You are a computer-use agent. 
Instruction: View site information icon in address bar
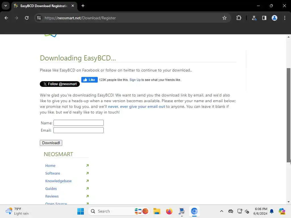coord(39,18)
